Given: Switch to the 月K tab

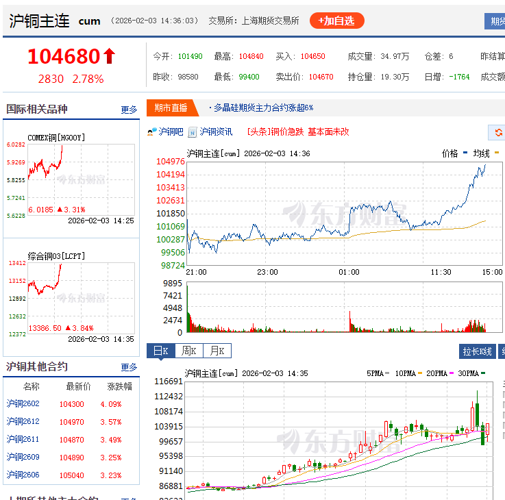Looking at the screenshot, I should (x=217, y=351).
